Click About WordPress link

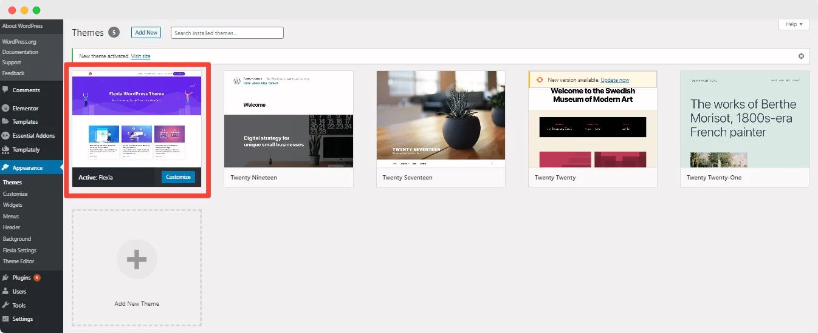(x=22, y=26)
